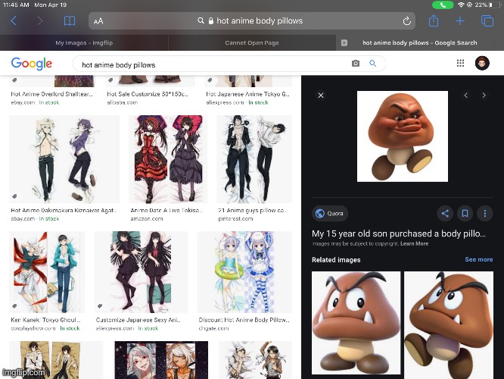The height and width of the screenshot is (379, 504).
Task: Tap the 11:45 AM status bar clock
Action: [16, 5]
